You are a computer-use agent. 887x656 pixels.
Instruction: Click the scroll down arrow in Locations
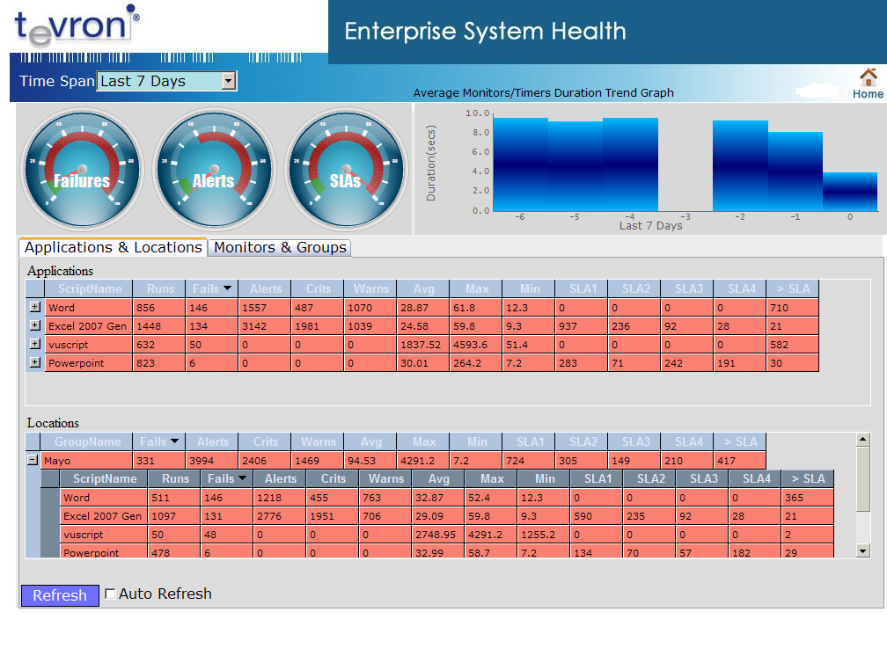(862, 550)
